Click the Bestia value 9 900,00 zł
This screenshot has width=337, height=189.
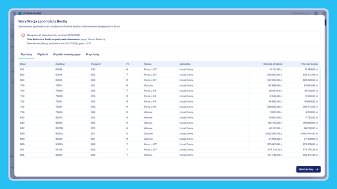point(312,96)
